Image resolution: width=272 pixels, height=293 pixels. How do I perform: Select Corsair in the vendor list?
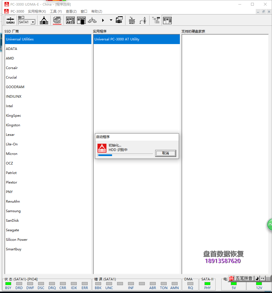coord(48,68)
